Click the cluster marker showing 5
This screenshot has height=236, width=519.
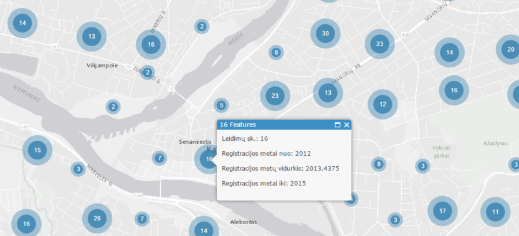coord(221,106)
